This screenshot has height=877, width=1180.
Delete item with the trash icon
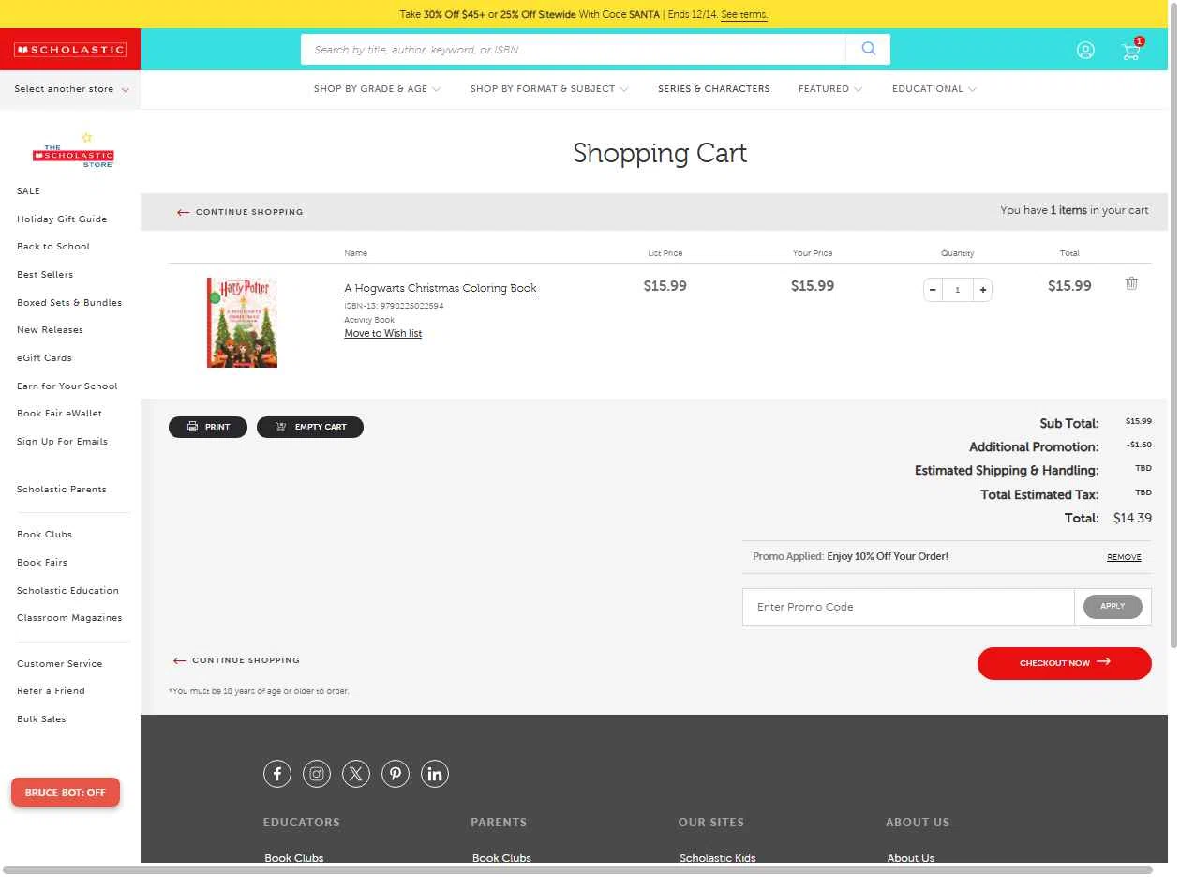click(x=1131, y=283)
